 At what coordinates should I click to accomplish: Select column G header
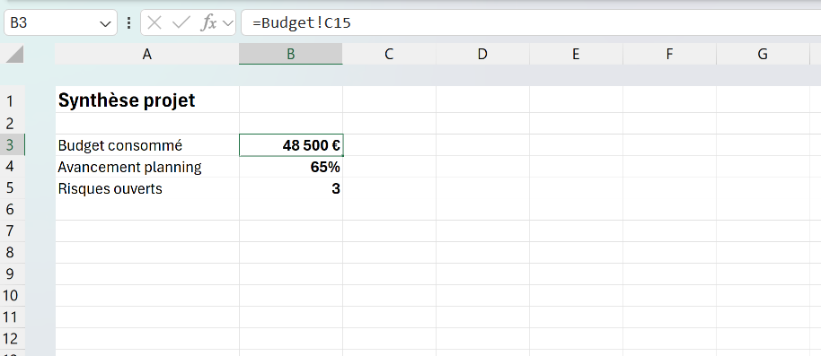(763, 54)
